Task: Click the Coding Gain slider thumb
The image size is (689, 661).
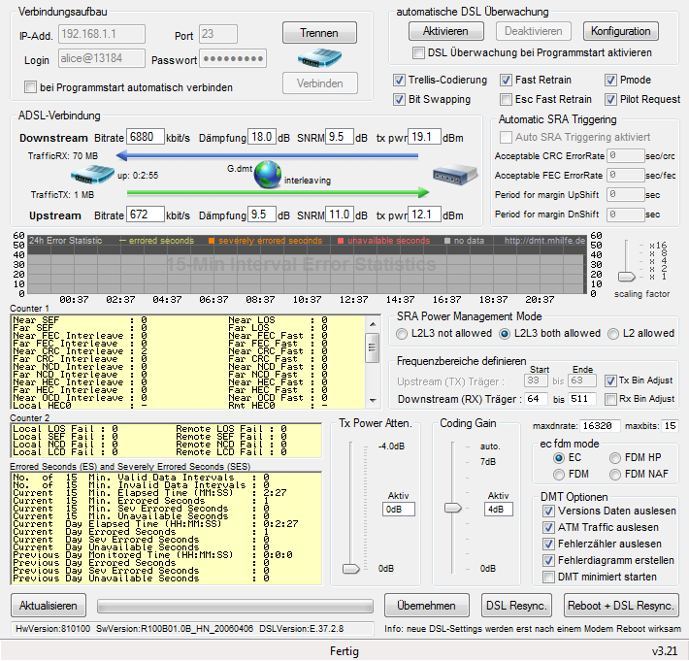Action: (x=452, y=508)
